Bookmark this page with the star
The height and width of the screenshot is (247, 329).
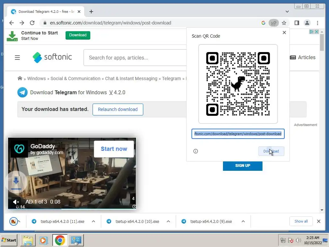[284, 23]
